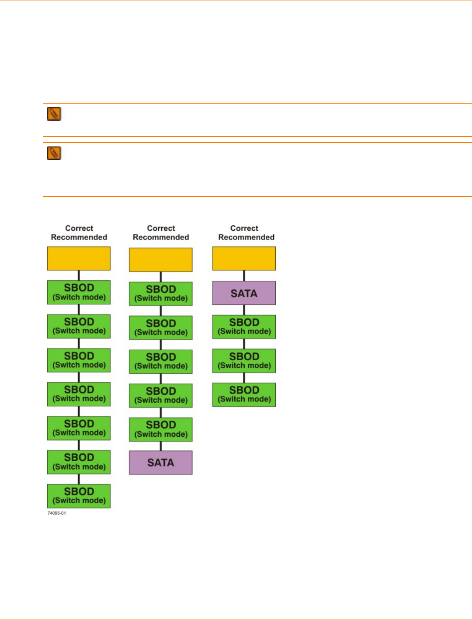Select the SATA box ending the middle chain
Image resolution: width=472 pixels, height=620 pixels.
[161, 463]
